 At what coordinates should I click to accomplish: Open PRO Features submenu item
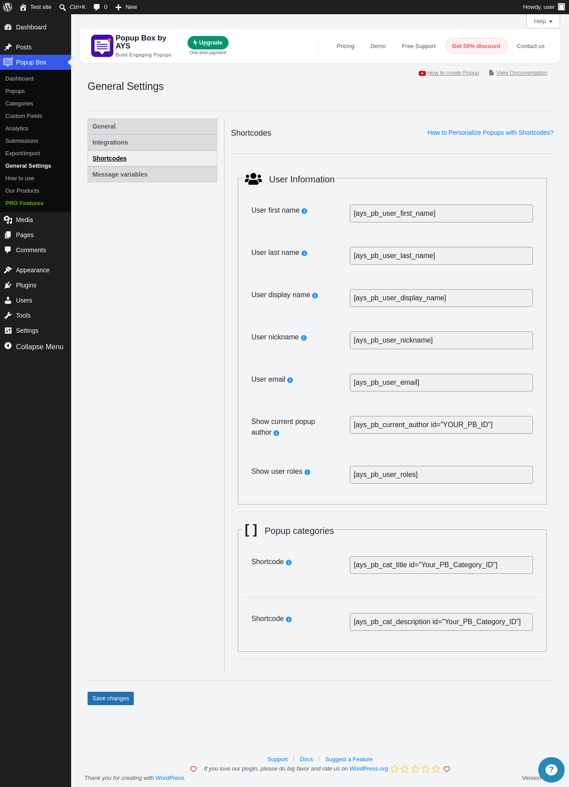(24, 203)
